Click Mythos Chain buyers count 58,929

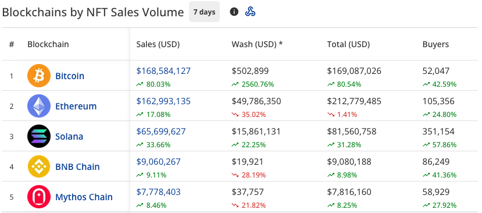(x=436, y=192)
